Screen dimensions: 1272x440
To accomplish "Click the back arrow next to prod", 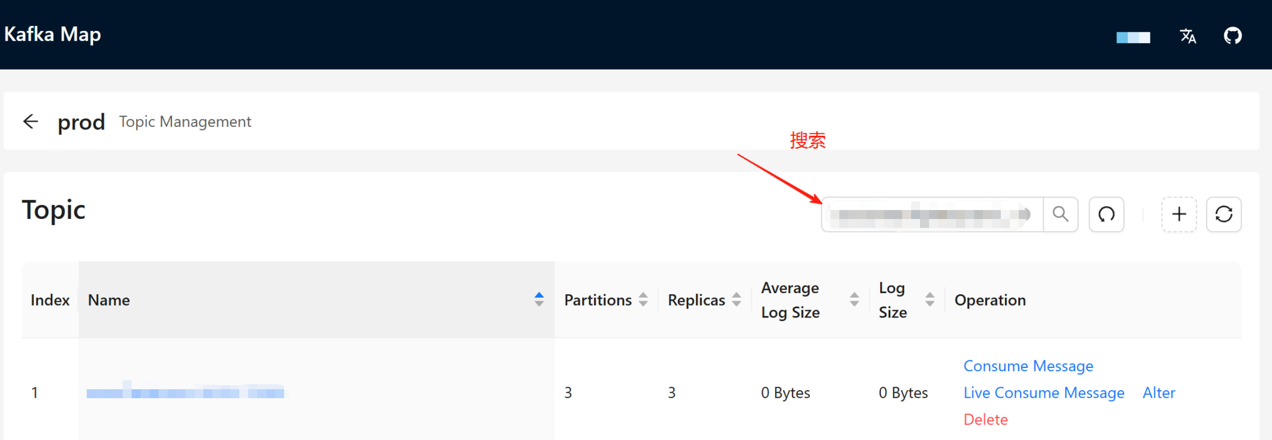I will pos(31,121).
